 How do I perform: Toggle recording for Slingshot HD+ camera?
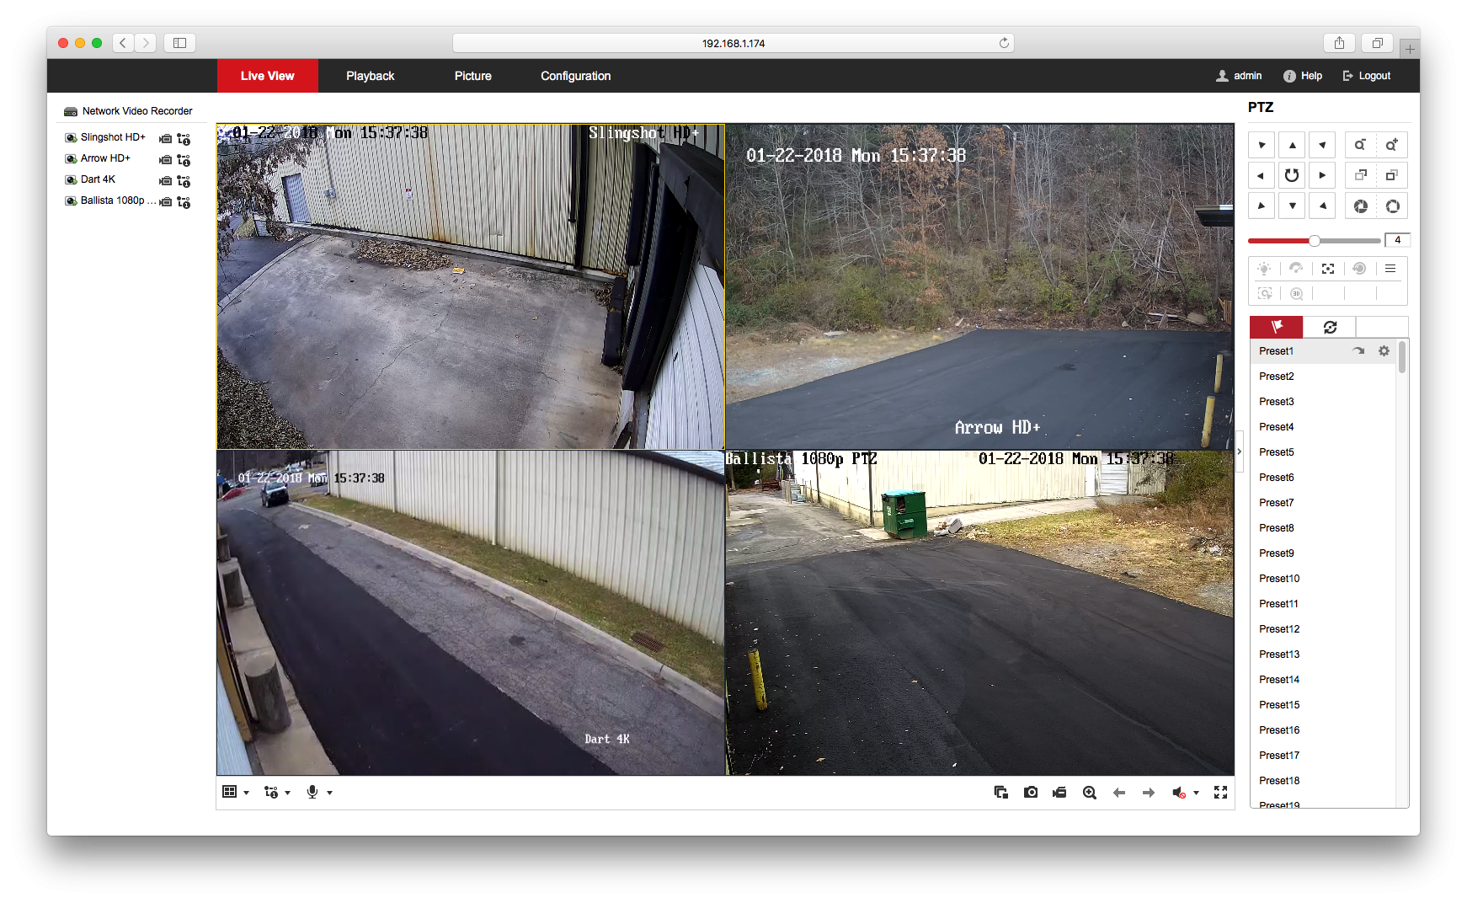tap(166, 138)
